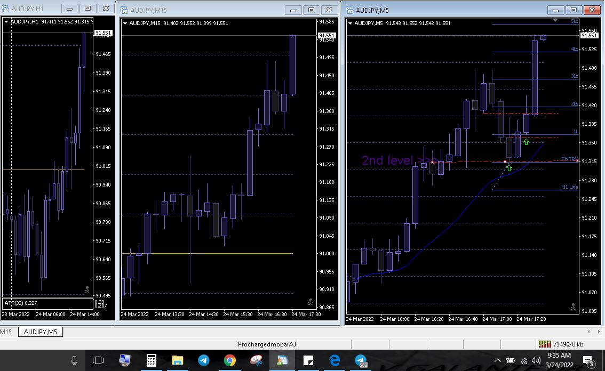Open the notification center with 3 badge
Screen dimensions: 605x371
(x=588, y=361)
